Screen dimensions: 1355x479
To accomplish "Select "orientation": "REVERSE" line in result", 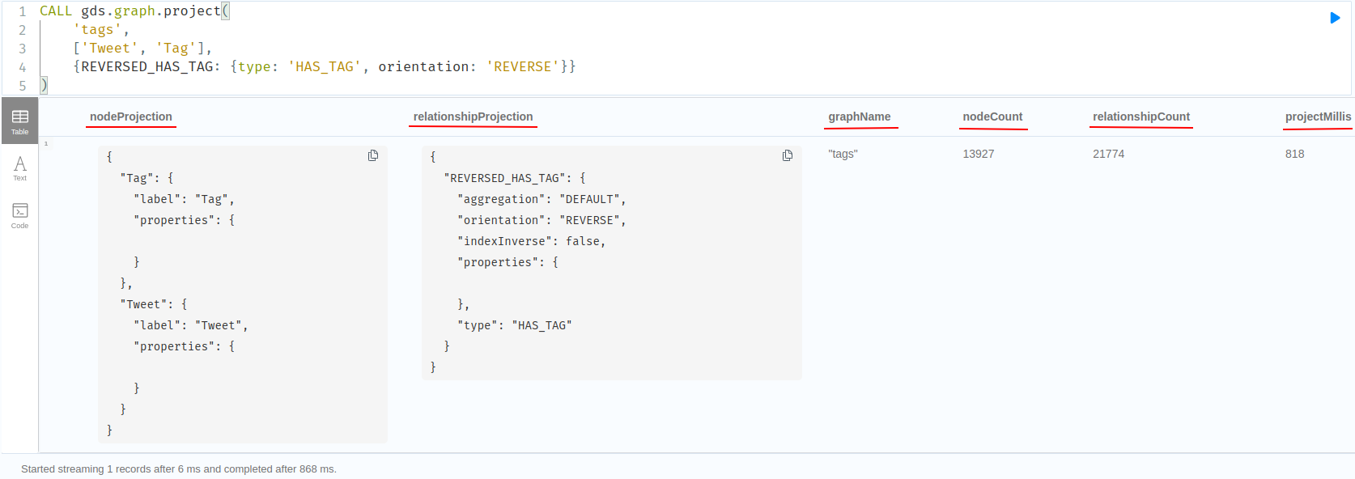I will [x=542, y=220].
